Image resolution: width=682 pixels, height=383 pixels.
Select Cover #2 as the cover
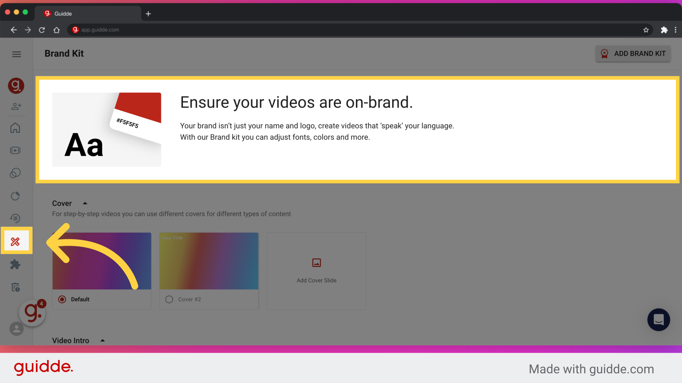click(x=169, y=299)
